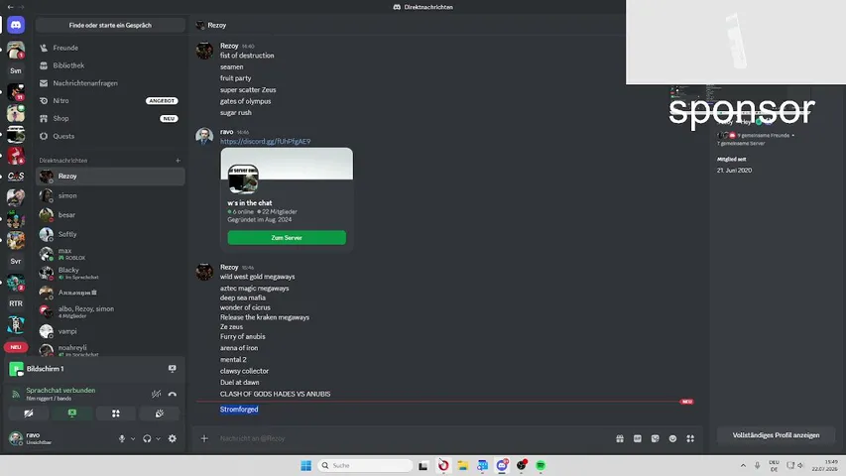Open Discord home direct messages icon
846x476 pixels.
(16, 25)
